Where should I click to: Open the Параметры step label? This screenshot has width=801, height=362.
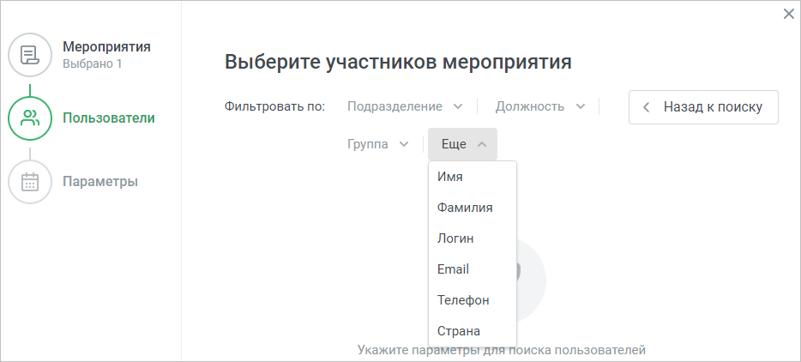[100, 182]
